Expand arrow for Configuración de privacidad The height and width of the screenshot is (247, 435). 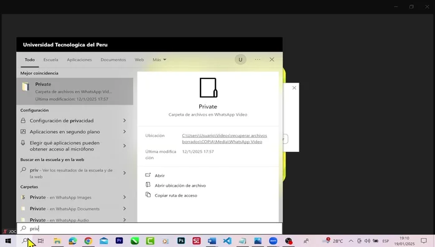pyautogui.click(x=124, y=121)
